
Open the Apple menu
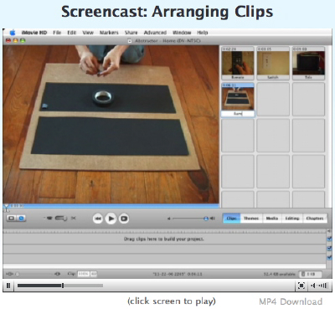click(x=13, y=33)
